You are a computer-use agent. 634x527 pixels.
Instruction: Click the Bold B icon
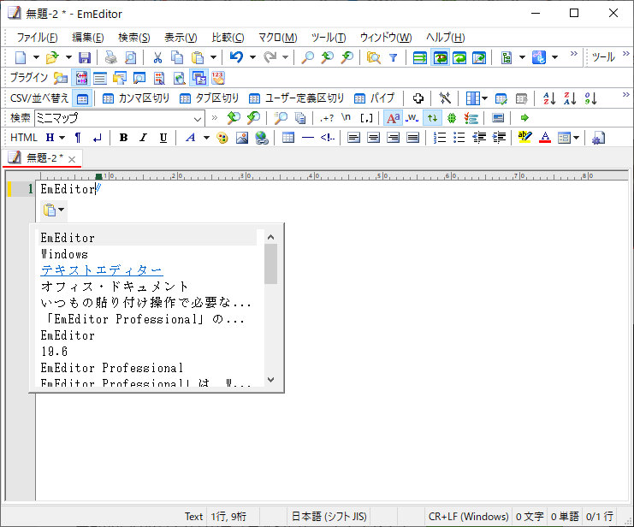[x=124, y=138]
